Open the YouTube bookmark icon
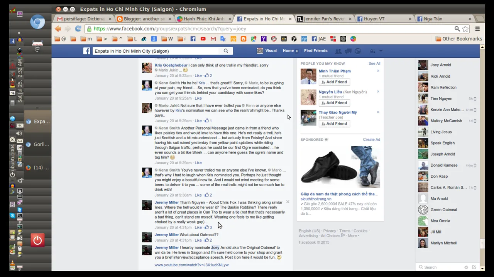 203,39
